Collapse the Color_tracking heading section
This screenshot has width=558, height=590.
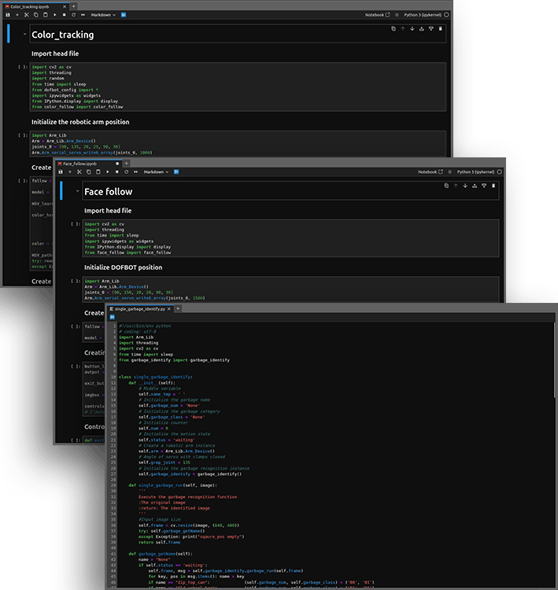[x=25, y=35]
